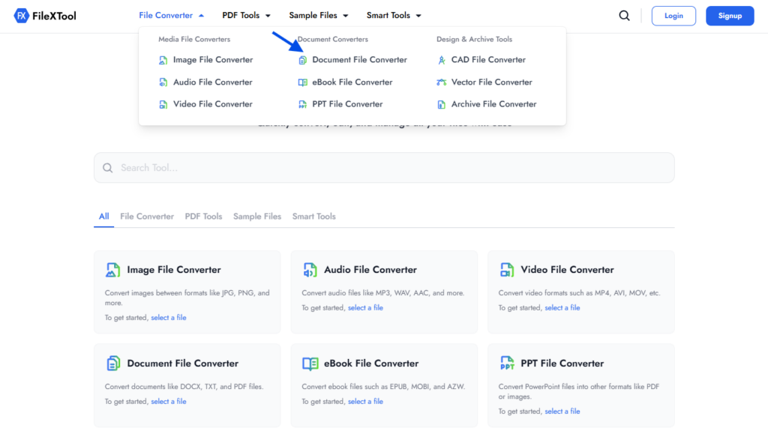Open the Archive File Converter option
The width and height of the screenshot is (768, 434).
click(442, 103)
